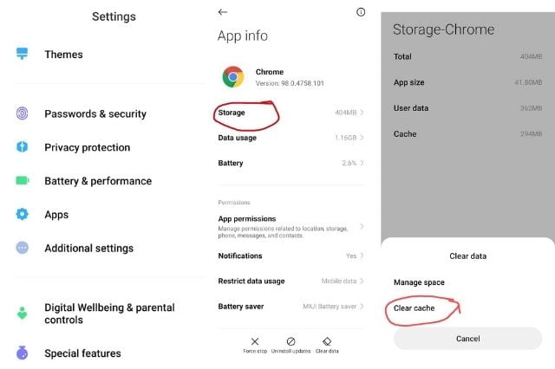The height and width of the screenshot is (369, 555).
Task: Open the Notifications setting row
Action: coord(291,256)
